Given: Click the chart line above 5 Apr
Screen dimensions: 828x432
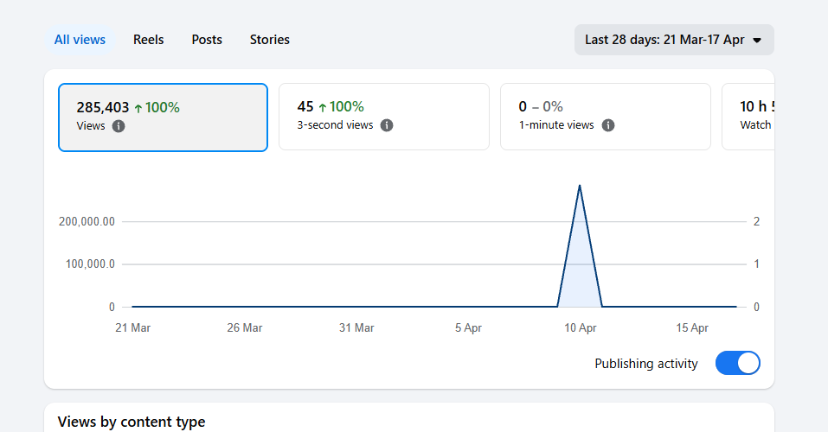Looking at the screenshot, I should 468,307.
